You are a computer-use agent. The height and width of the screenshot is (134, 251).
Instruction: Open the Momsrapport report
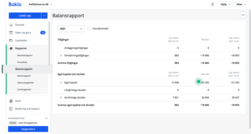tap(24, 76)
